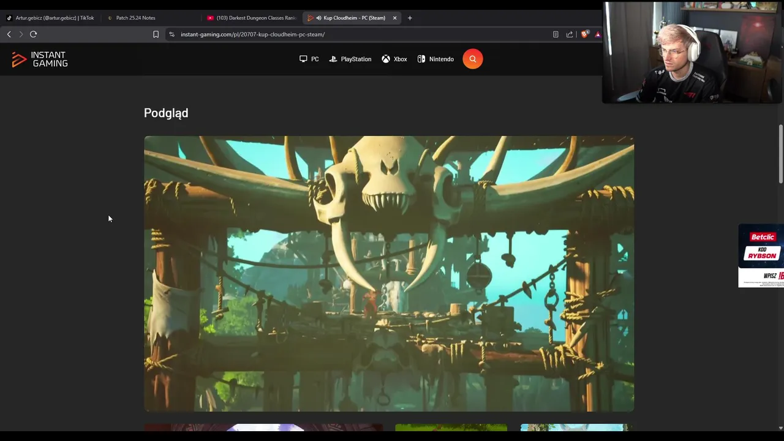Click the page vertical scrollbar thumb
Image resolution: width=784 pixels, height=441 pixels.
(780, 153)
